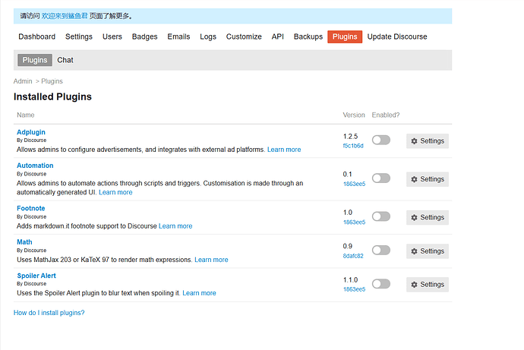Select Math version 0.9 text

coord(347,246)
